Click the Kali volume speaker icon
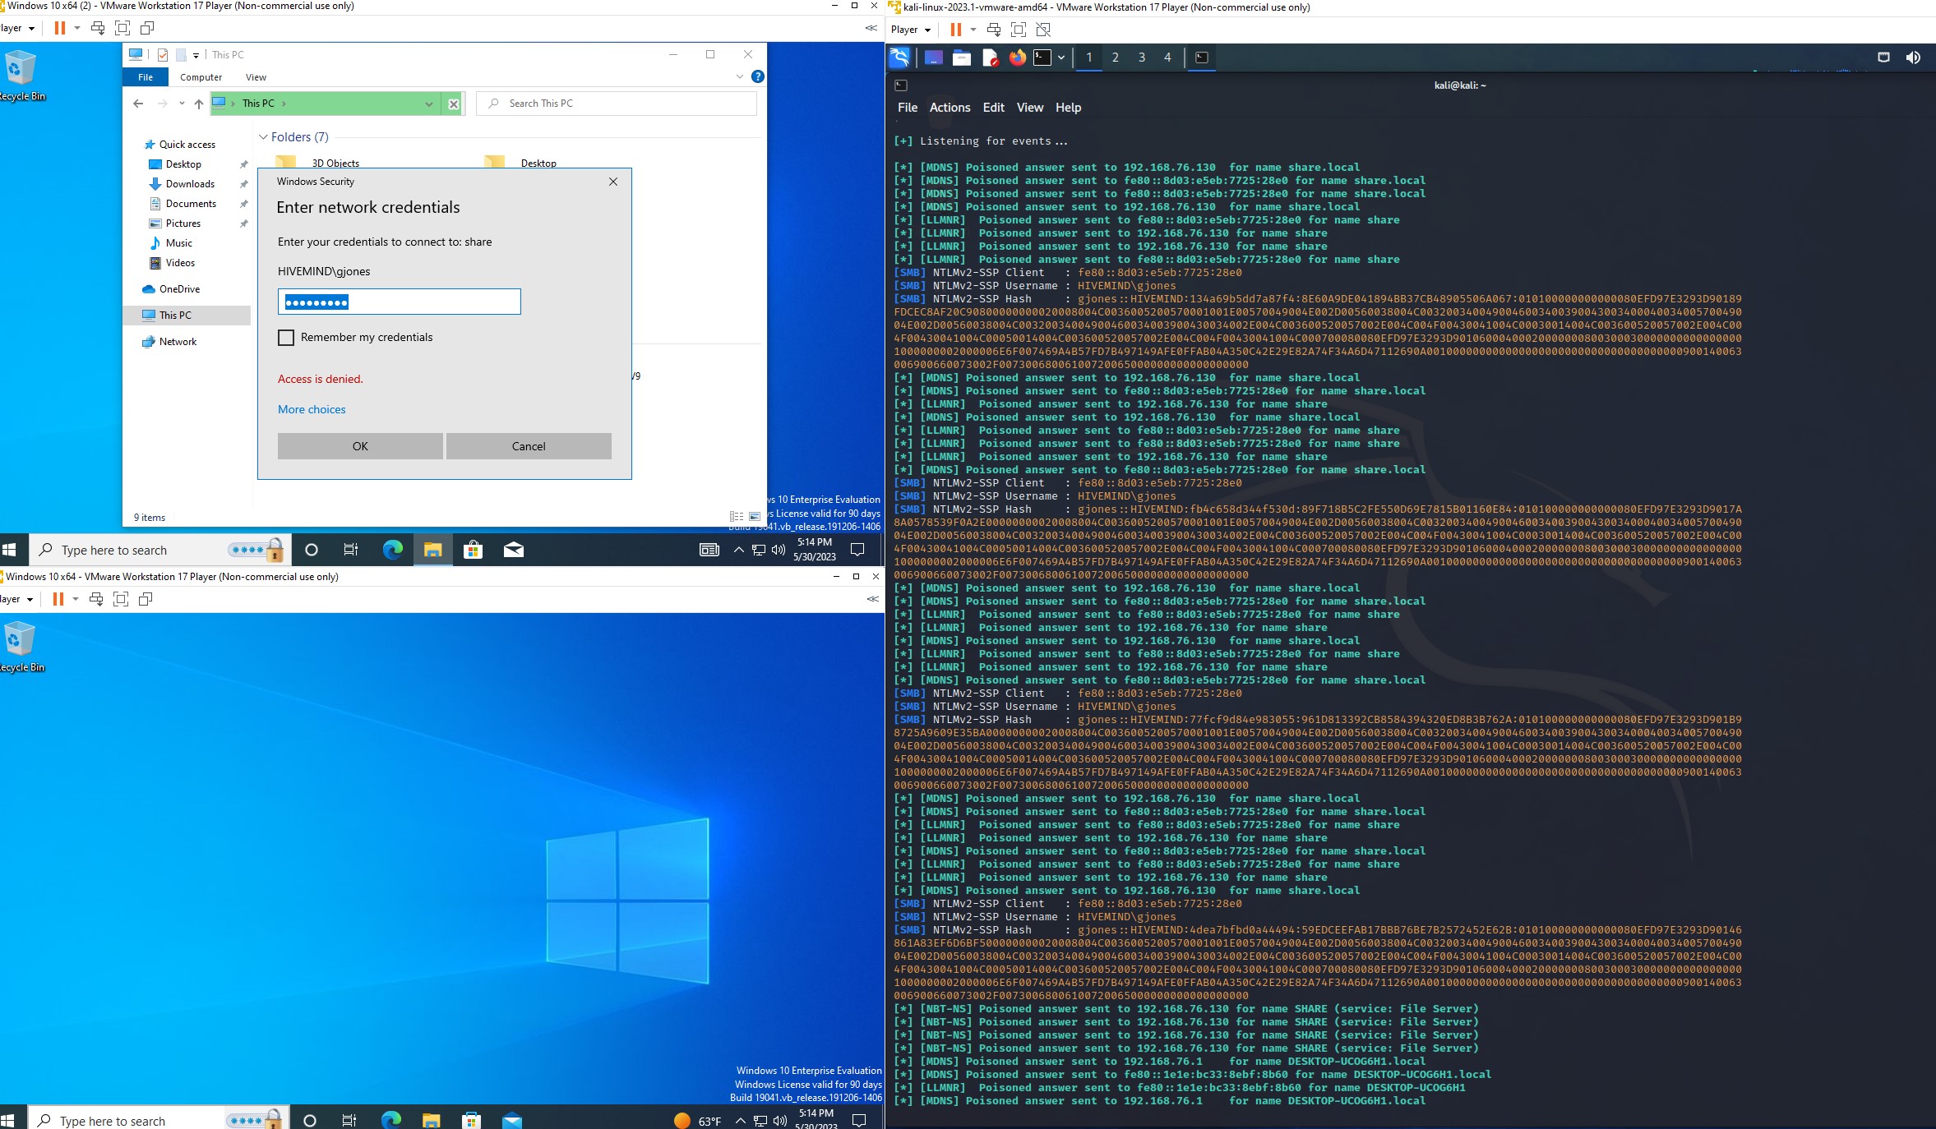The image size is (1936, 1129). pos(1913,58)
